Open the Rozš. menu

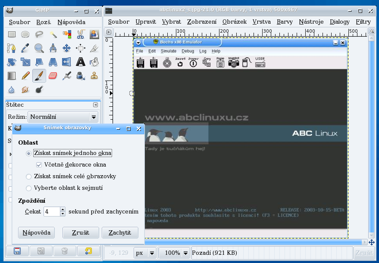tap(44, 22)
